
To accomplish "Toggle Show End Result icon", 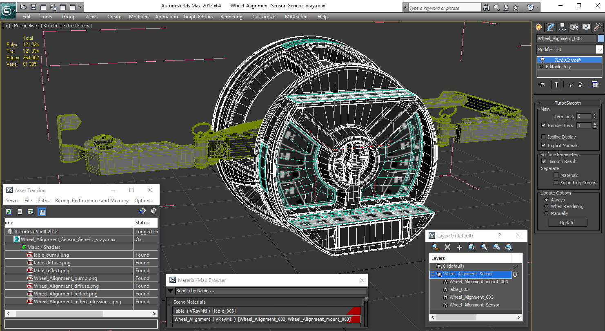I will (x=556, y=85).
